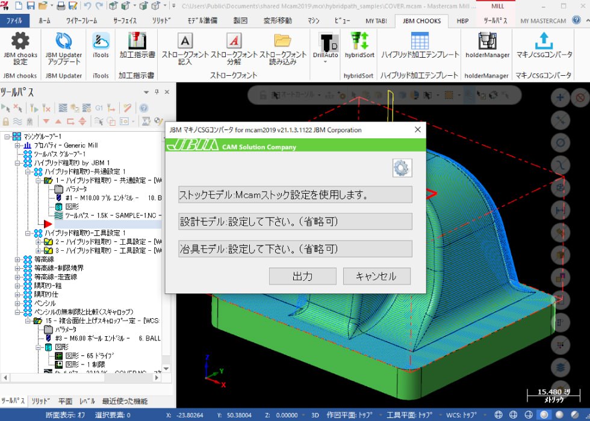Open JBM chooks settings gear icon

tap(20, 41)
